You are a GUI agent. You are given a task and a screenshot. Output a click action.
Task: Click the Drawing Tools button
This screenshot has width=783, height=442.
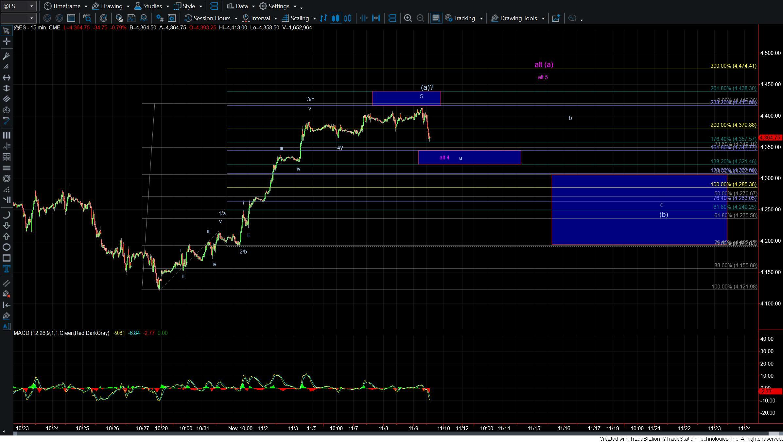tap(518, 18)
